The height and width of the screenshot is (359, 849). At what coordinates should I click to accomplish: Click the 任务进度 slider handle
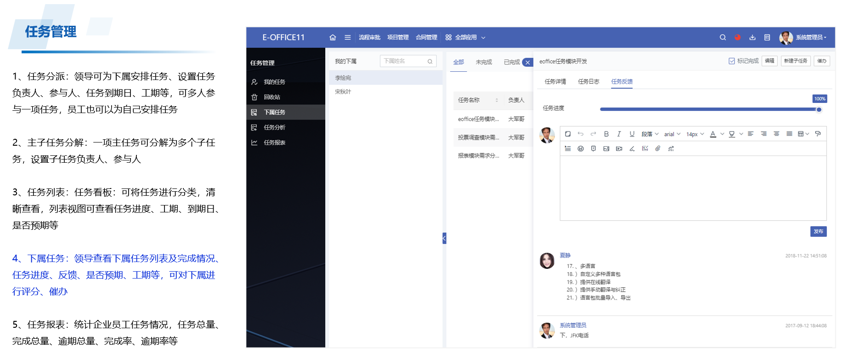(819, 109)
